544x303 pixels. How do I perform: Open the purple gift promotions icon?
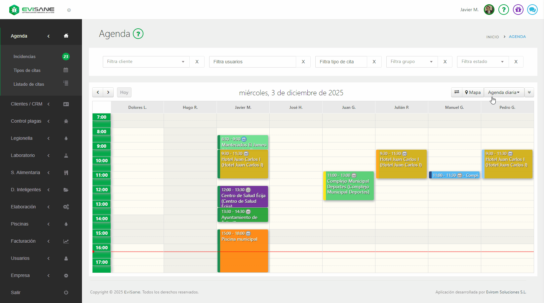[x=518, y=10]
